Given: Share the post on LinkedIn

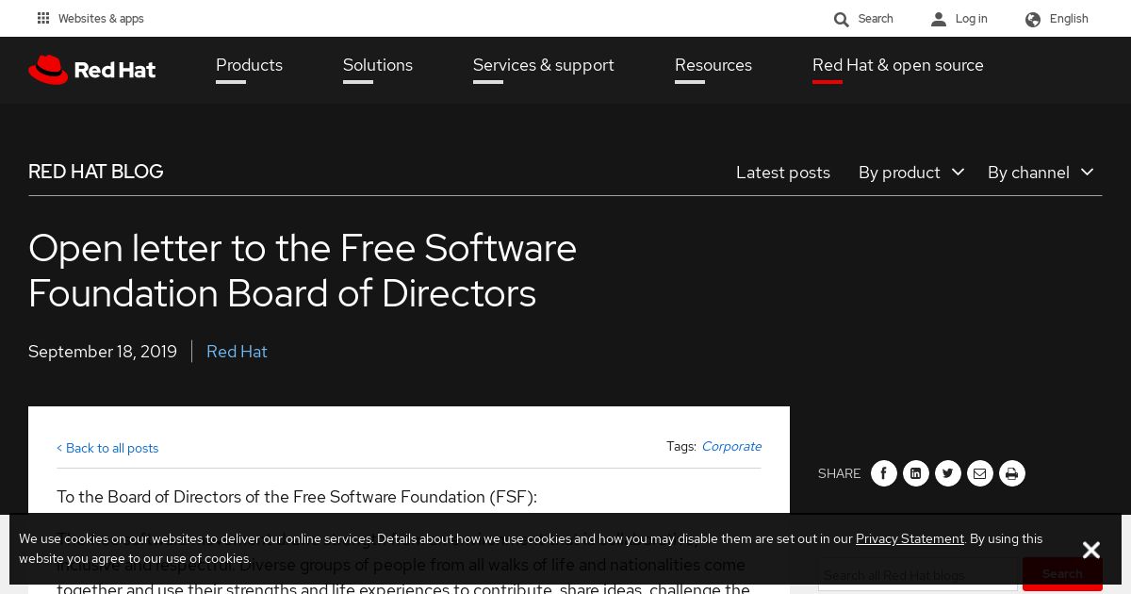Looking at the screenshot, I should [916, 473].
